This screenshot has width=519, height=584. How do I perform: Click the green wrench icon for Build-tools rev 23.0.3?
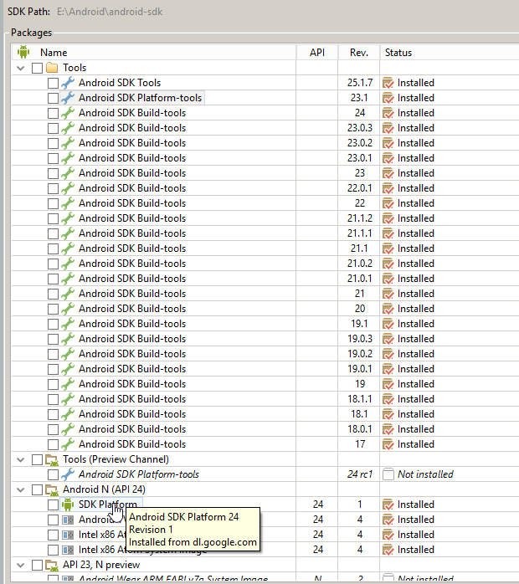coord(68,128)
